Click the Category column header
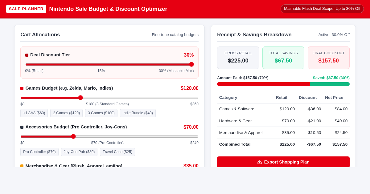 tap(228, 97)
